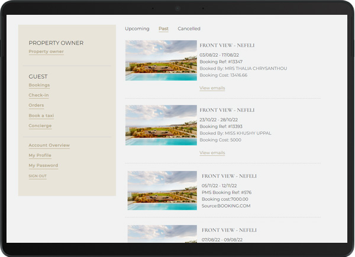View emails for booking #13347
The image size is (355, 257).
click(212, 88)
